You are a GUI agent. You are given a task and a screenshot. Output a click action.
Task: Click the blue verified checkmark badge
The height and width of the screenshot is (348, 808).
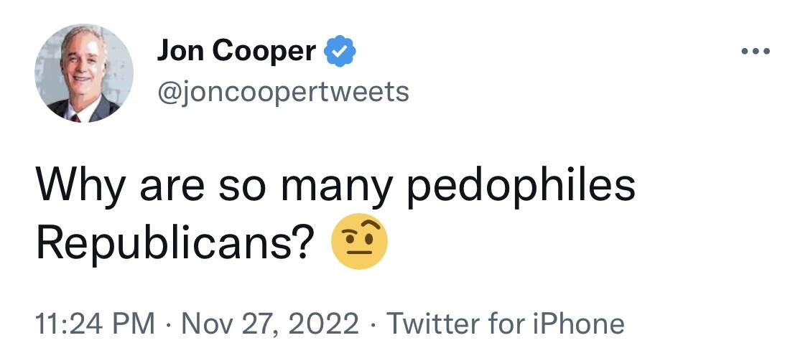pos(340,52)
